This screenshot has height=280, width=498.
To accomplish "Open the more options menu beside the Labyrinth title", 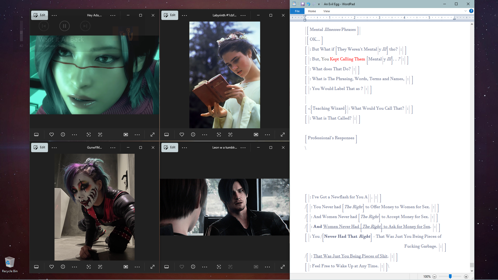I will 243,16.
